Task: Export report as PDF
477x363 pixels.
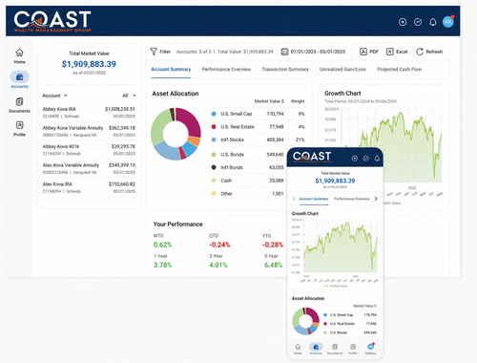Action: [x=369, y=52]
